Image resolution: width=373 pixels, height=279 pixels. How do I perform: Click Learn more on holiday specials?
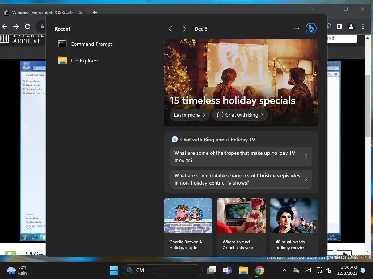[189, 115]
